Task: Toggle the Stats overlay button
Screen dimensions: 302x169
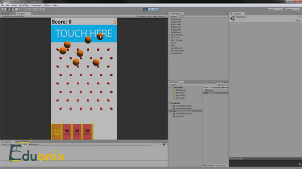Action: tap(155, 16)
